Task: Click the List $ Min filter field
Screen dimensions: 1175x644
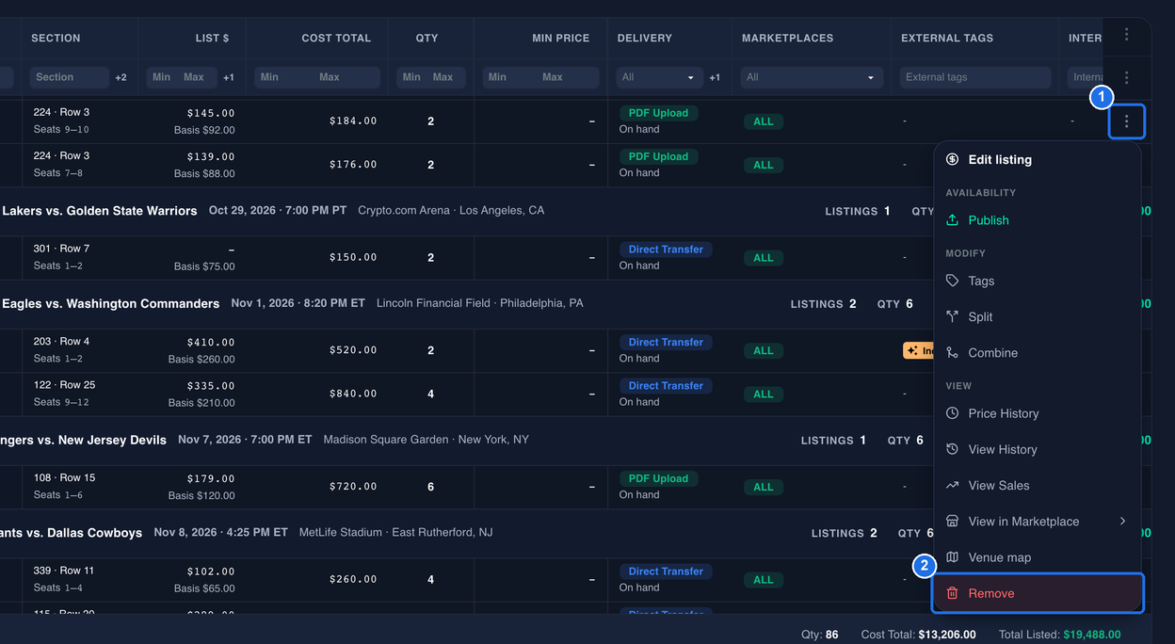Action: click(x=162, y=77)
